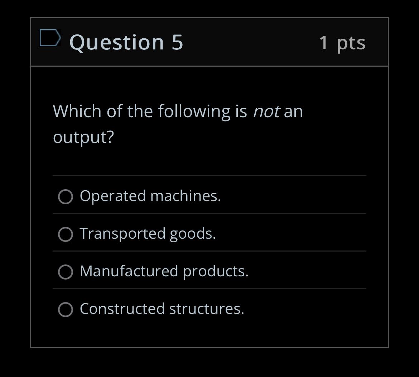Screen dimensions: 419x377
Task: Click the answer text Manufactured products
Action: click(x=164, y=271)
